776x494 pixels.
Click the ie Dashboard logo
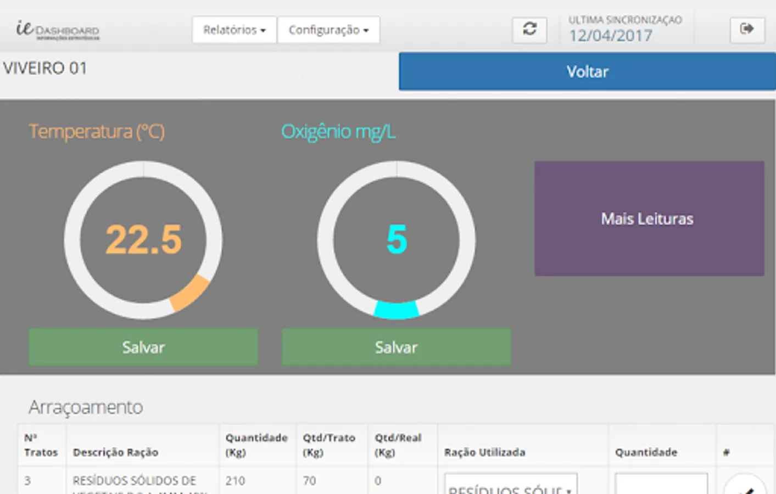(58, 30)
